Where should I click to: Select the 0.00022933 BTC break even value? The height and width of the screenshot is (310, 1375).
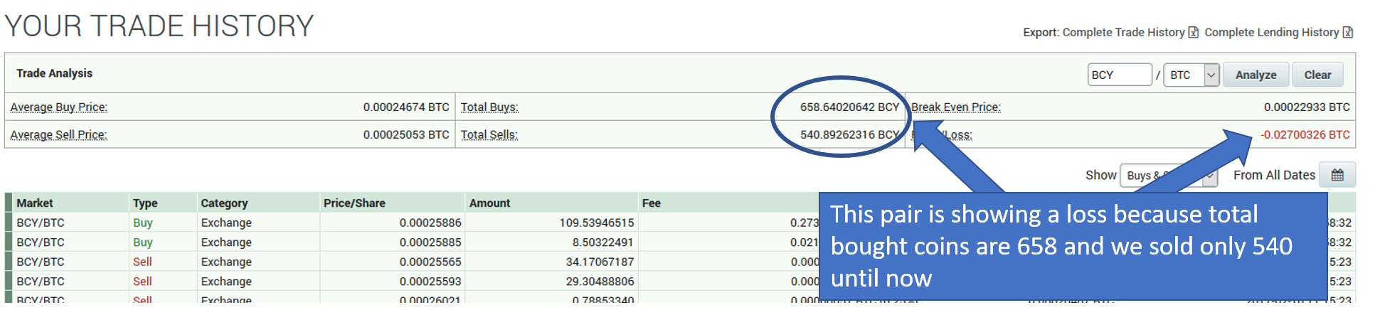1307,107
